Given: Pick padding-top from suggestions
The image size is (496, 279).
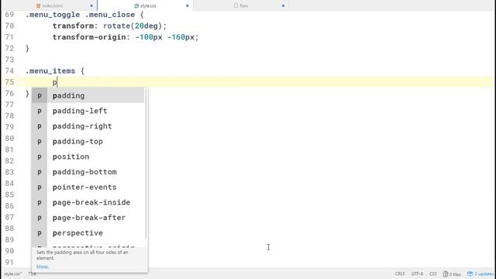Looking at the screenshot, I should point(88,141).
